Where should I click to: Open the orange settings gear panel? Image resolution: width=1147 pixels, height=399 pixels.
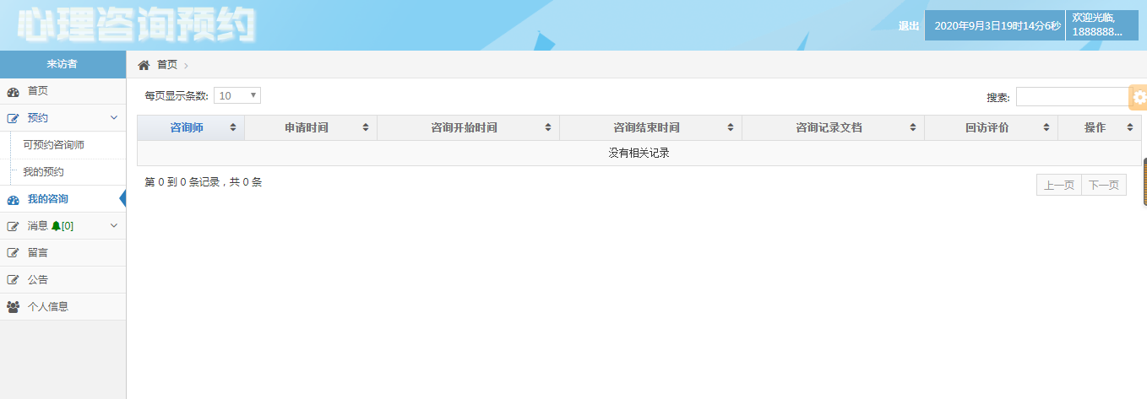1139,97
